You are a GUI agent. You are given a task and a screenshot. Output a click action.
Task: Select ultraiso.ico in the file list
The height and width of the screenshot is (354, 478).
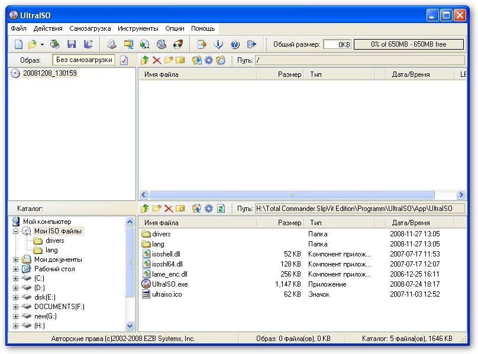pyautogui.click(x=167, y=294)
